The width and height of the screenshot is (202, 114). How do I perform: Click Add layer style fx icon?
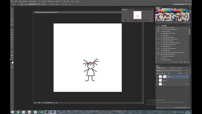click(175, 108)
